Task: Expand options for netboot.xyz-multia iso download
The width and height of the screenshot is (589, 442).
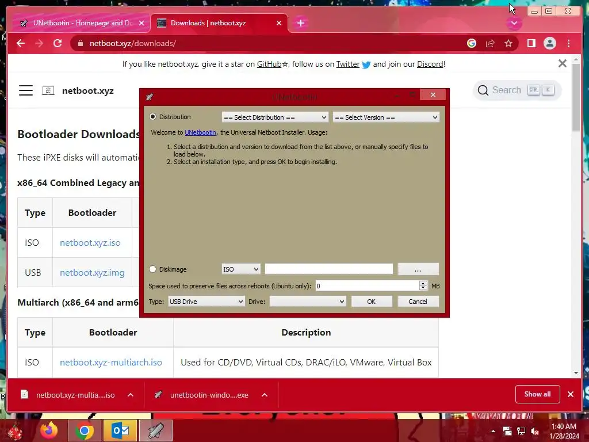Action: tap(131, 395)
